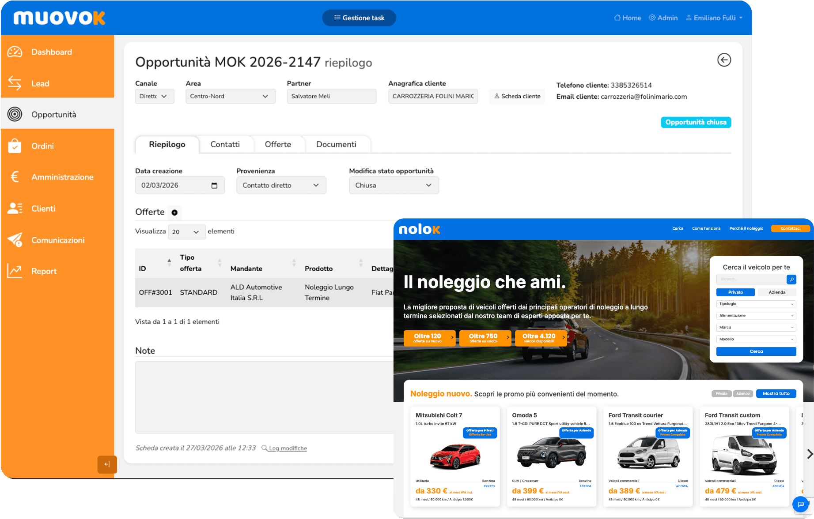Click inside the Note text area
The image size is (814, 519).
pyautogui.click(x=264, y=397)
